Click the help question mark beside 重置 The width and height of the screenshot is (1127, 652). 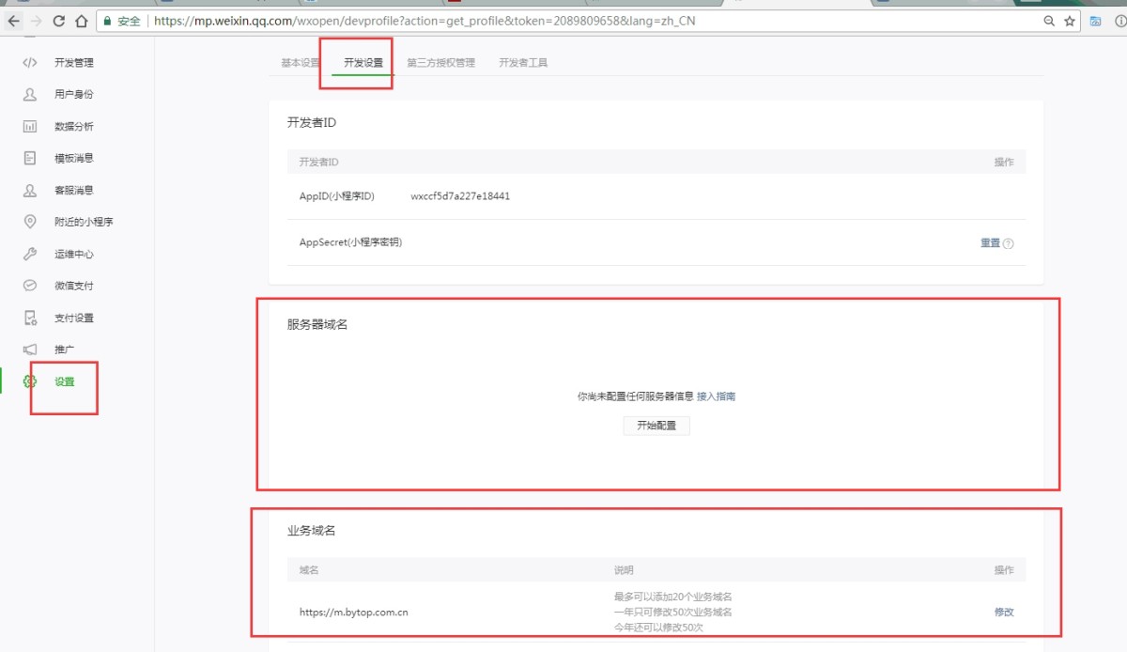(1009, 243)
